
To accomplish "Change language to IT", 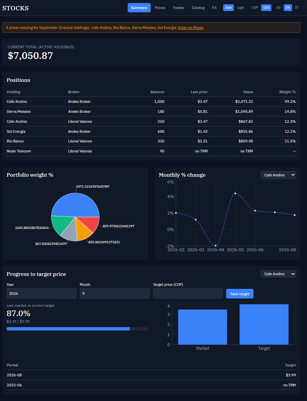I will 297,8.
